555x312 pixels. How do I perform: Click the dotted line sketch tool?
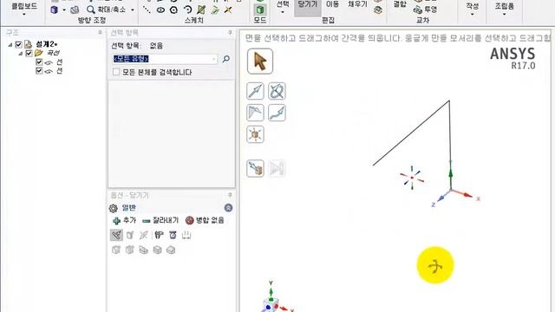tap(147, 10)
